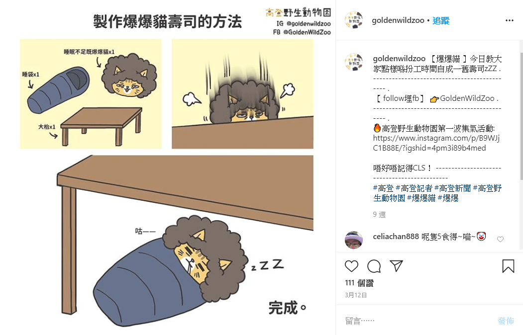Screen dimensions: 523x335
Task: Open celiachan888's avatar picture
Action: point(353,240)
